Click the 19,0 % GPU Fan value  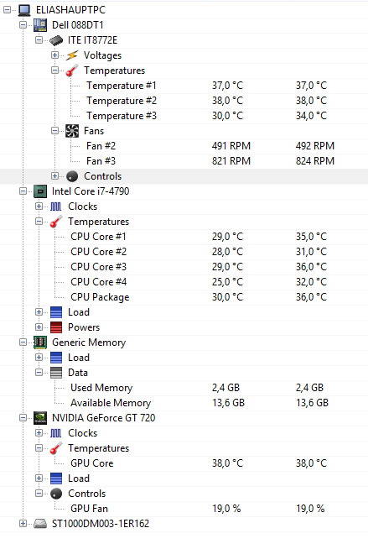pyautogui.click(x=226, y=509)
